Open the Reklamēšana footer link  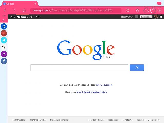click(19, 120)
